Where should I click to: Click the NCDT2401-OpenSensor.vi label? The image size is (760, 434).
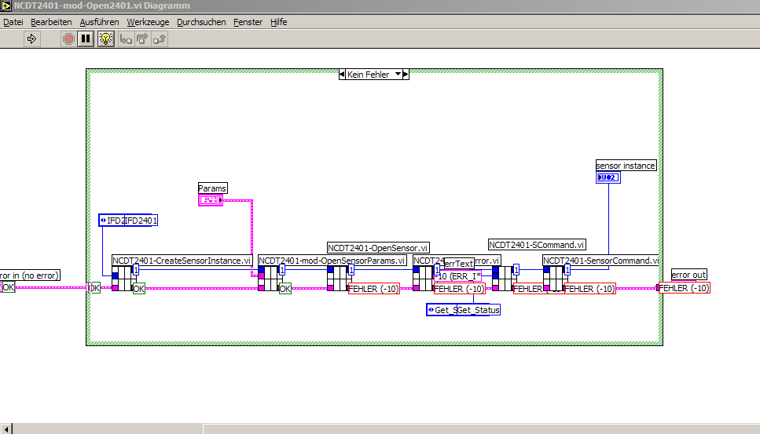(x=378, y=248)
